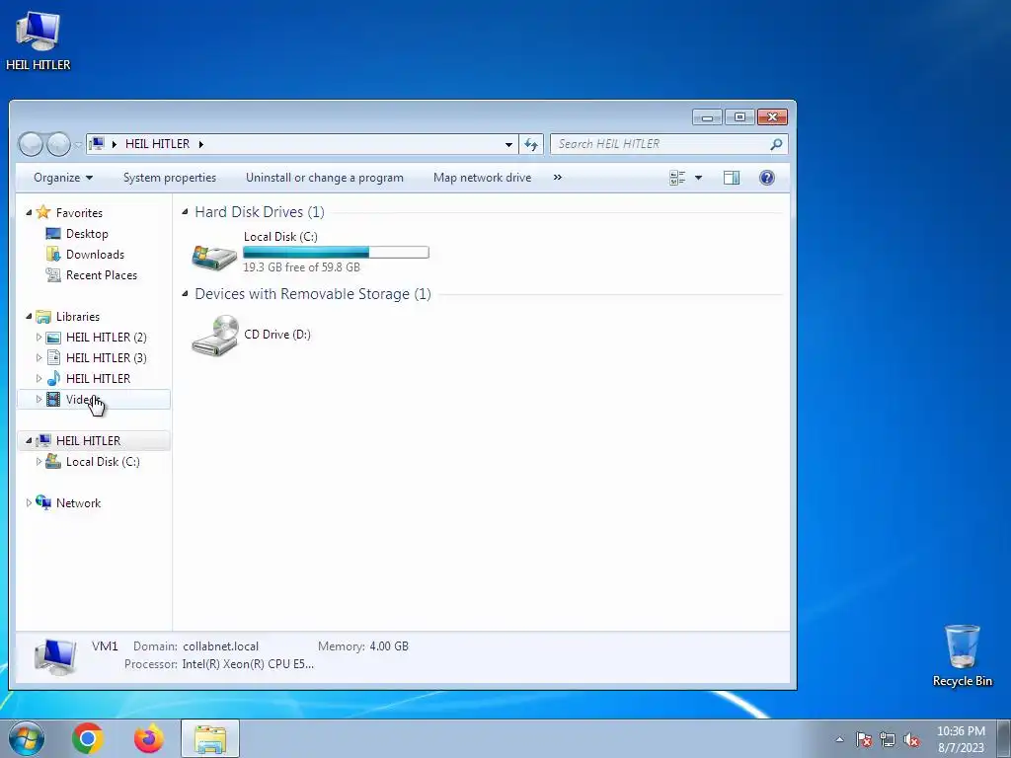Click the 'collabnet.local' domain value
Screen dimensions: 1011x758
click(x=220, y=645)
